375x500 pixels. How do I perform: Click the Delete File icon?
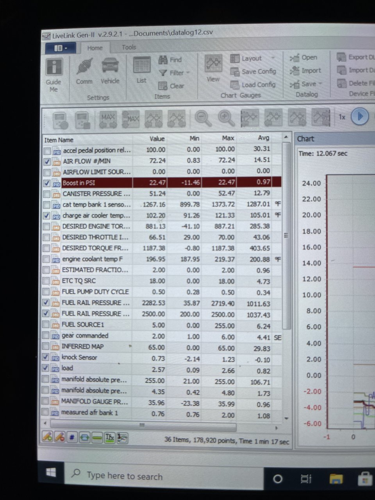[342, 83]
